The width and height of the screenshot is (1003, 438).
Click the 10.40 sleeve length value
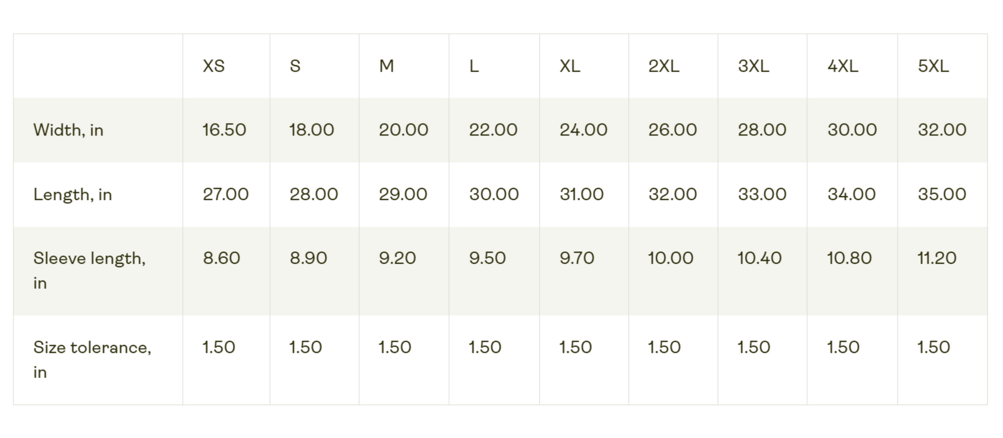759,258
